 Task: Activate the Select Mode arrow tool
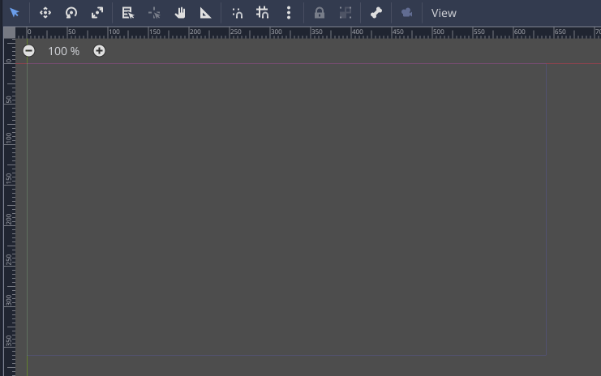click(15, 13)
